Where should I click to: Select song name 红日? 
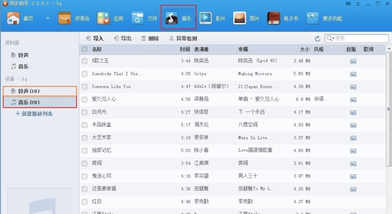(96, 202)
